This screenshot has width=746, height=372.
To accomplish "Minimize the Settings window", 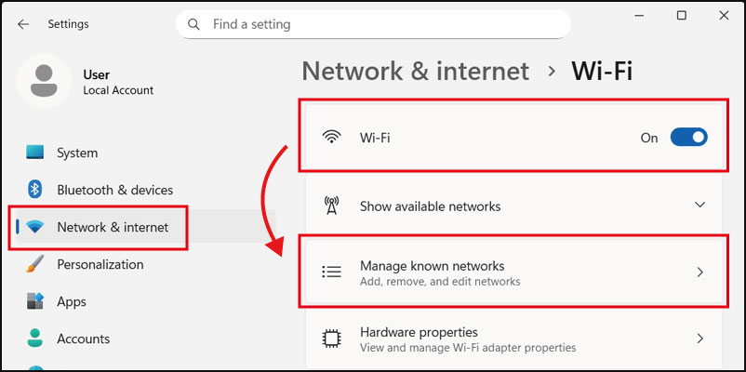I will point(638,16).
